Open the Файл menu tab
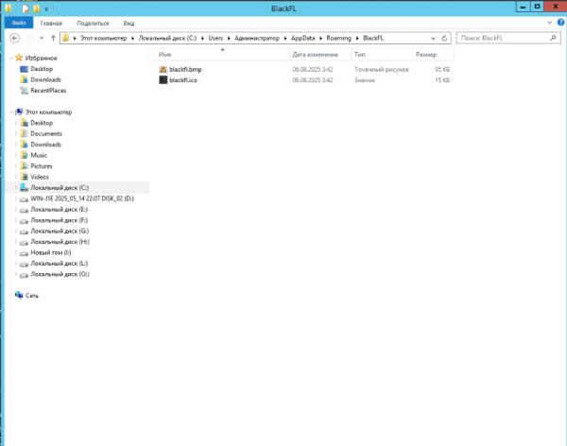This screenshot has width=567, height=446. (17, 21)
